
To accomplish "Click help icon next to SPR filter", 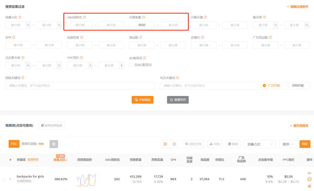I will [14, 37].
